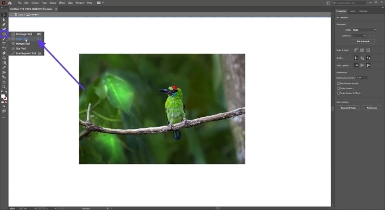Open the File menu
The width and height of the screenshot is (385, 210).
coord(19,3)
